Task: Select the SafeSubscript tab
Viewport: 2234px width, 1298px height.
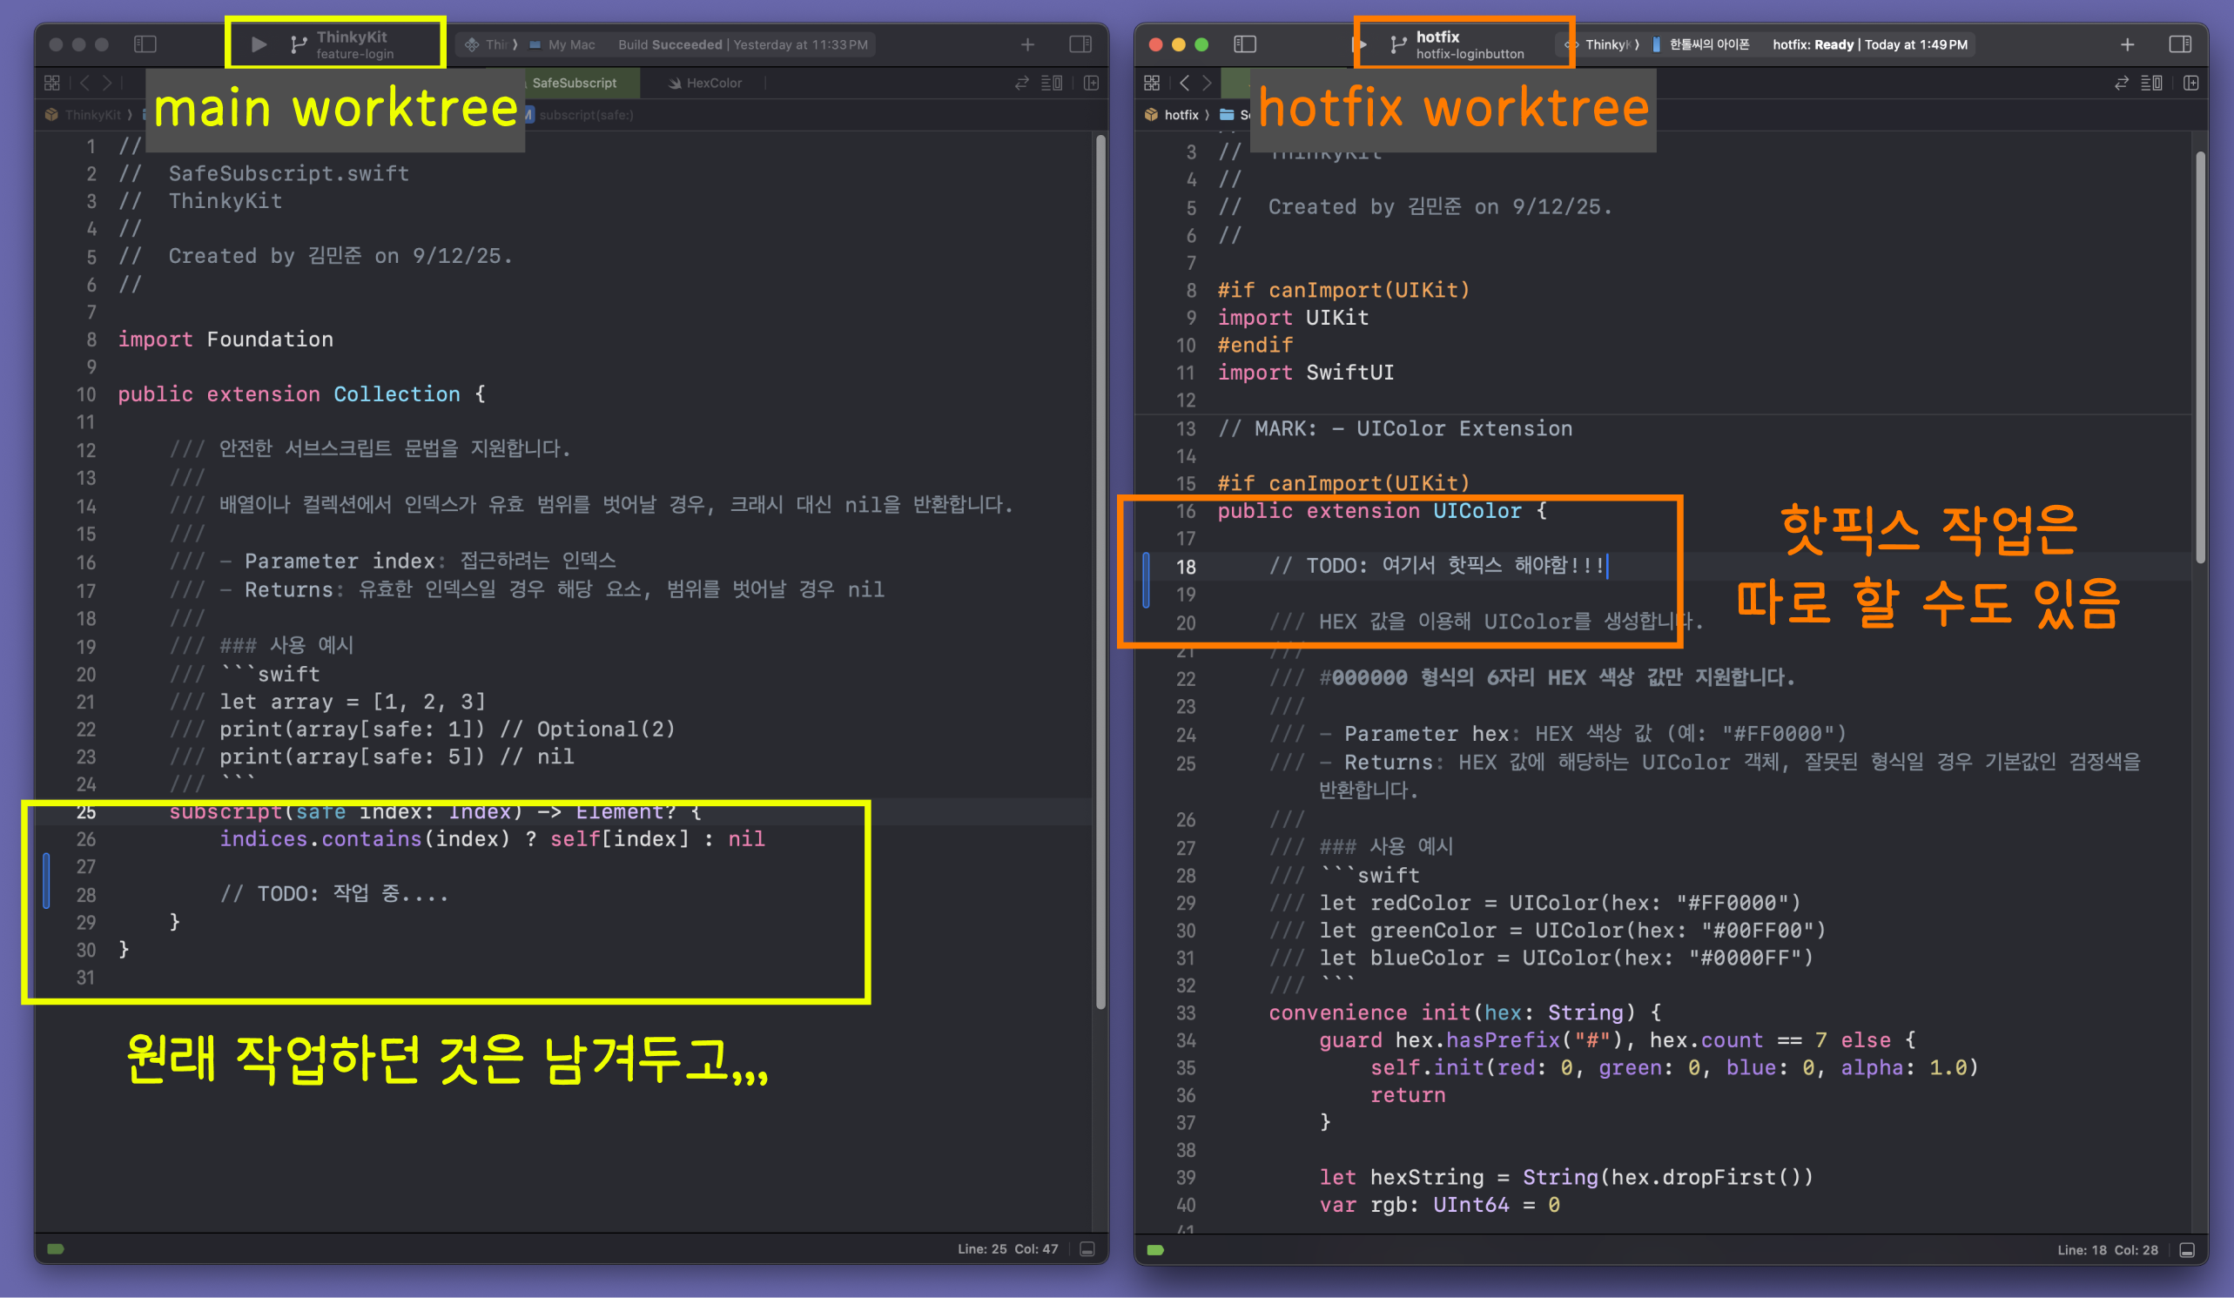Action: click(573, 83)
